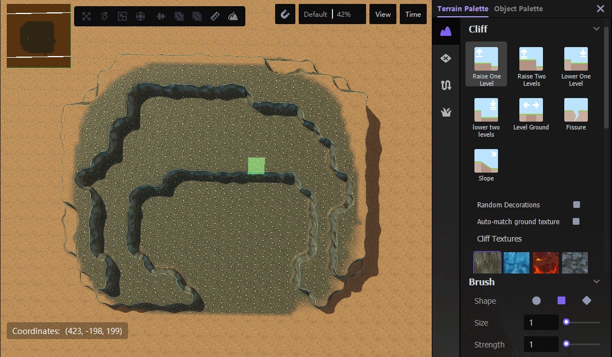
Task: Switch to the Object Palette tab
Action: [x=518, y=8]
